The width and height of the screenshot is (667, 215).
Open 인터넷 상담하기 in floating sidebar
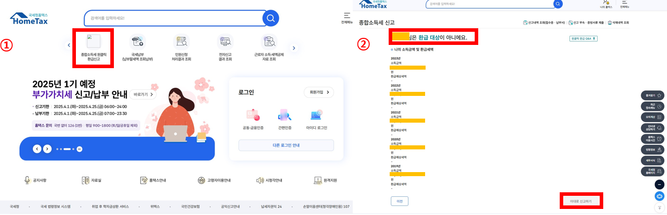[x=652, y=128]
